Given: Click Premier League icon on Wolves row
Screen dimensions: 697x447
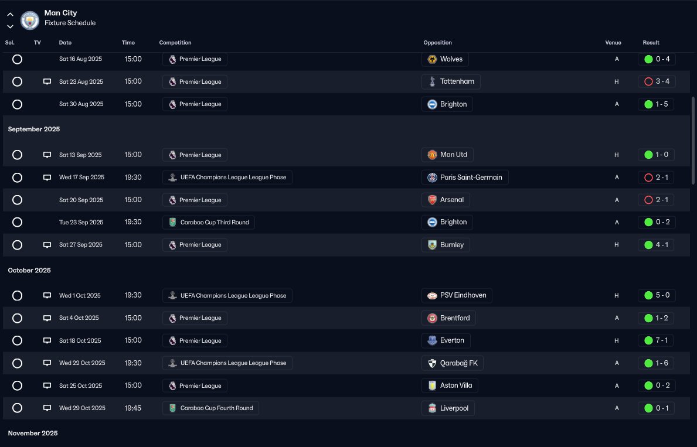Looking at the screenshot, I should click(172, 59).
